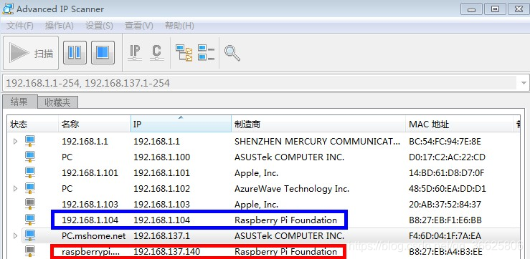The width and height of the screenshot is (530, 259).
Task: Select Raspberry Pi Foundation at 192.168.1.104
Action: (285, 220)
